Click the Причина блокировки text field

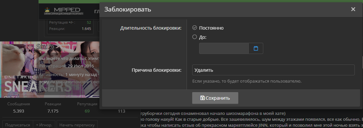273,70
